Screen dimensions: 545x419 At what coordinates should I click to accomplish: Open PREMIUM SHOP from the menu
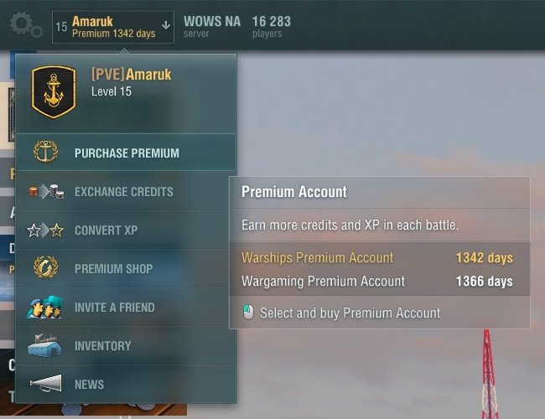126,268
